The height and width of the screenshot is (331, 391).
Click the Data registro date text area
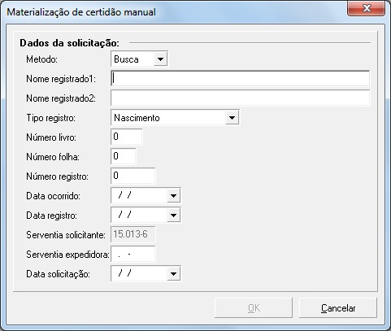(139, 215)
